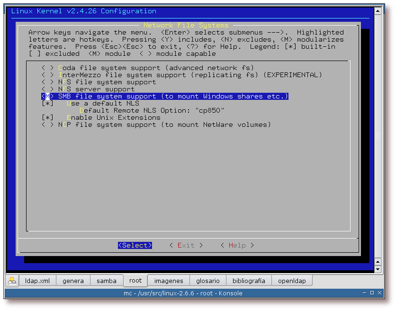
Task: Click the scrollbar down arrow
Action: pyautogui.click(x=378, y=269)
